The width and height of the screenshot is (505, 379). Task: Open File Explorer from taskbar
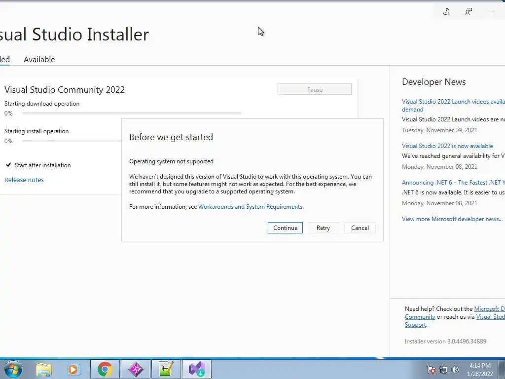pos(44,369)
